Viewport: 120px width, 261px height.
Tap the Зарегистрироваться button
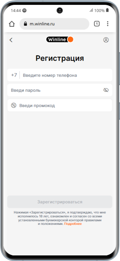pos(60,202)
